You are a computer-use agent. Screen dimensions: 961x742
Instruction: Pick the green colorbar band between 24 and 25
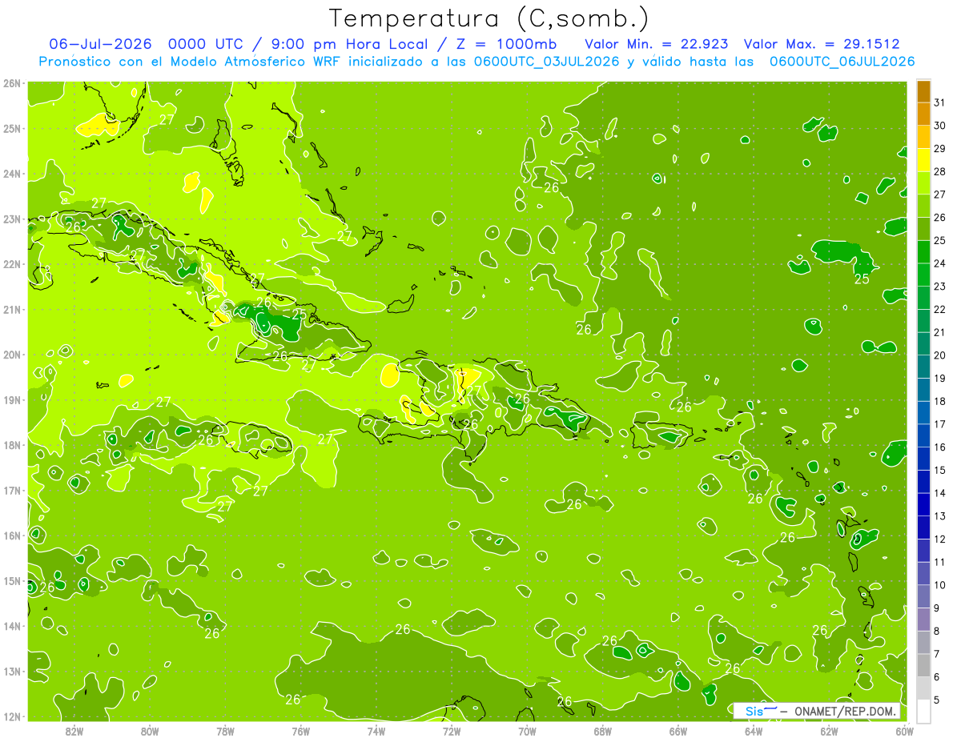point(923,252)
